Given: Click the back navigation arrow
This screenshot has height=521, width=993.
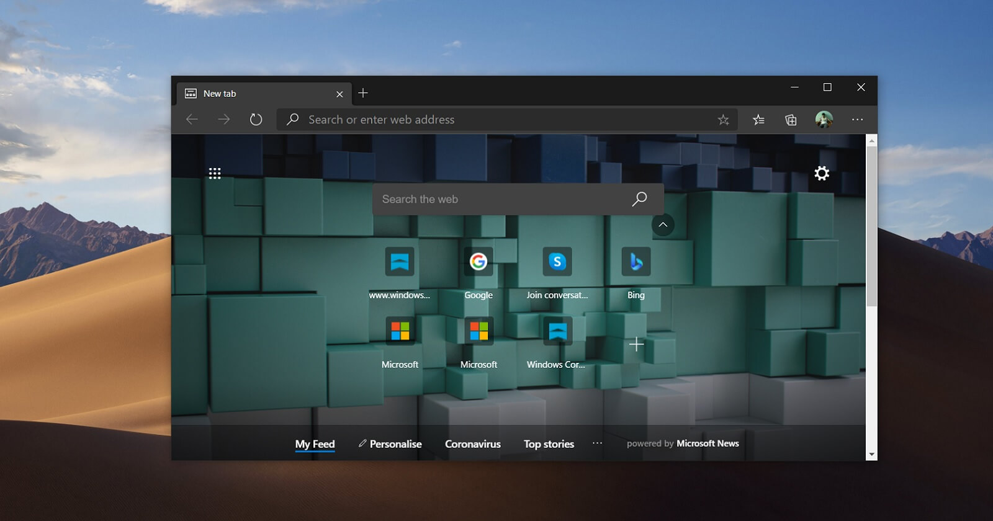Looking at the screenshot, I should [192, 119].
